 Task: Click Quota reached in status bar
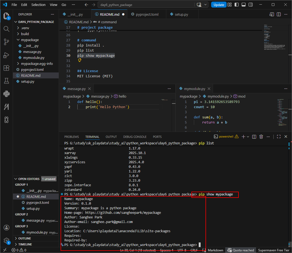tap(241, 250)
